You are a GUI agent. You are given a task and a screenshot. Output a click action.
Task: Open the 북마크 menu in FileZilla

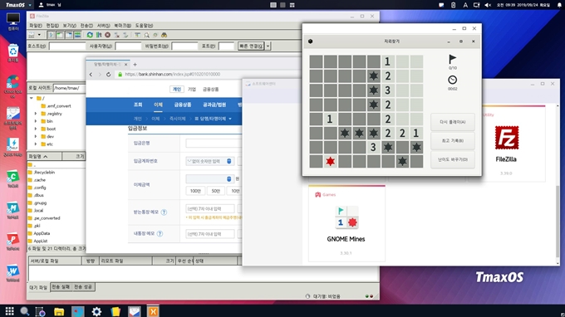(x=122, y=26)
